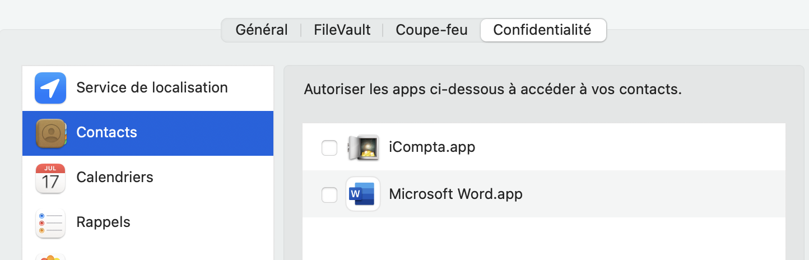Switch to the FileVault tab
This screenshot has width=809, height=260.
pyautogui.click(x=342, y=30)
